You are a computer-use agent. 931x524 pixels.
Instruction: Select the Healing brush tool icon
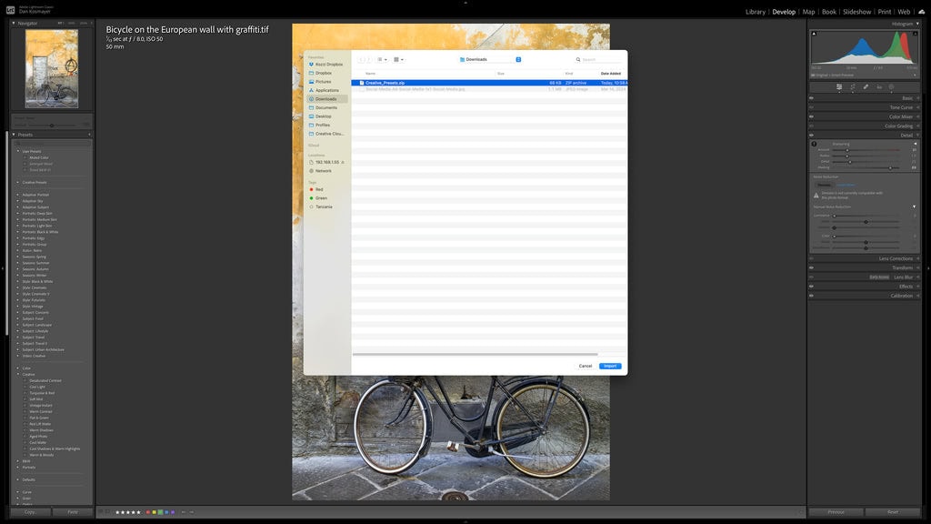click(866, 86)
